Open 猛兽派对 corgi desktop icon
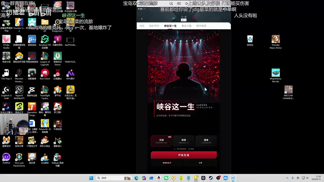Screen dimensions: 324x182 (x=6, y=142)
